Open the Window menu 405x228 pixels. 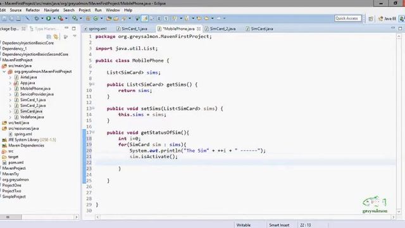(113, 10)
